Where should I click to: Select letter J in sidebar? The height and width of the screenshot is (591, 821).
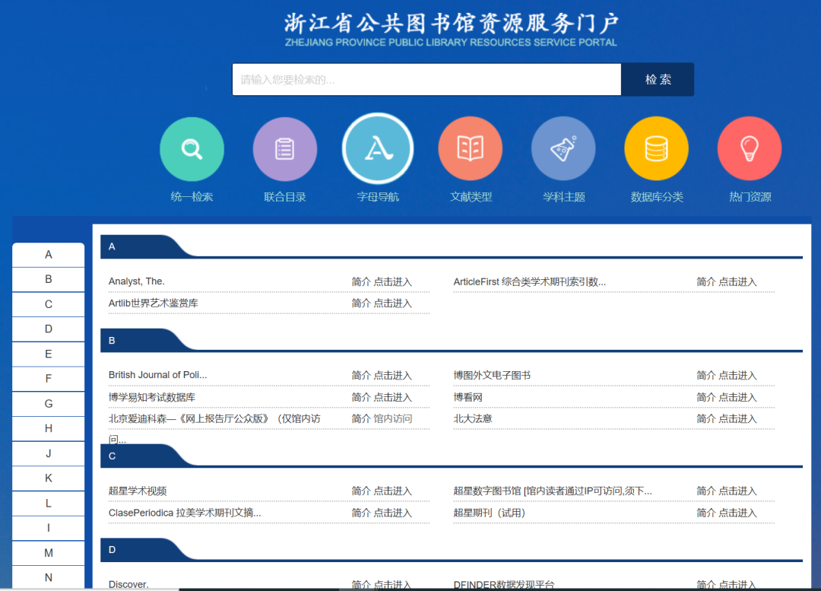pos(48,454)
